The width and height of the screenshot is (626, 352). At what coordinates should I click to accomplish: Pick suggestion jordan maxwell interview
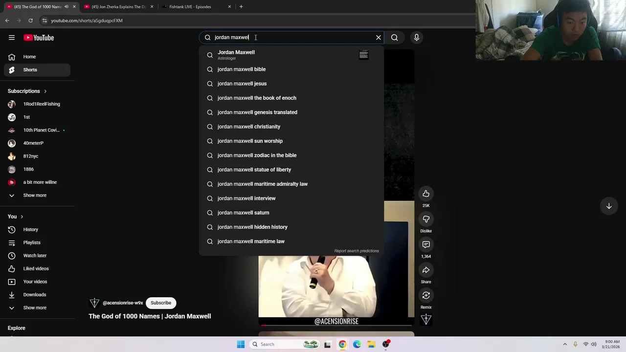pyautogui.click(x=291, y=198)
